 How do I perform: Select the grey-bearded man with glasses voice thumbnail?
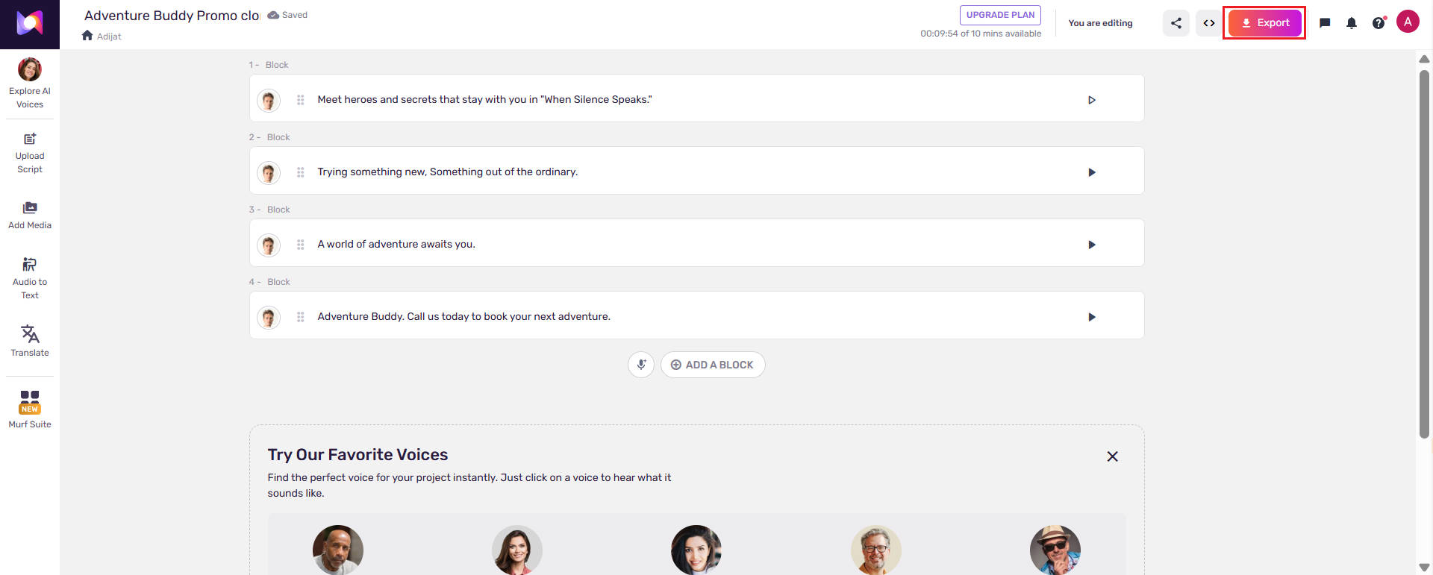[876, 550]
